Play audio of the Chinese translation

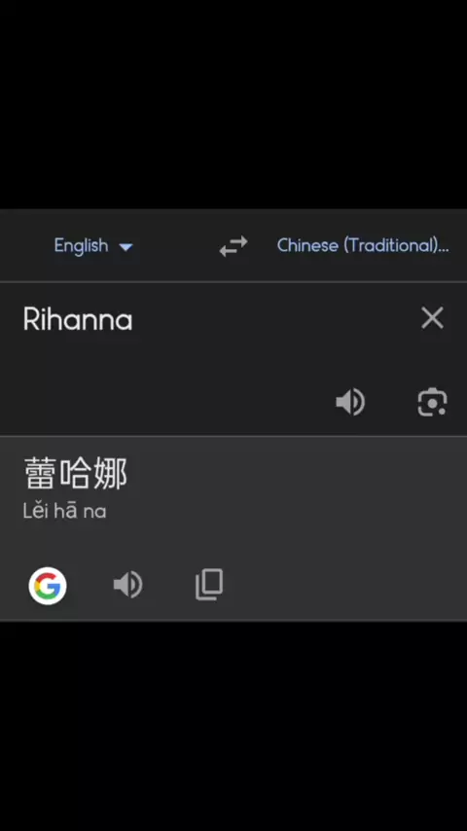[128, 585]
